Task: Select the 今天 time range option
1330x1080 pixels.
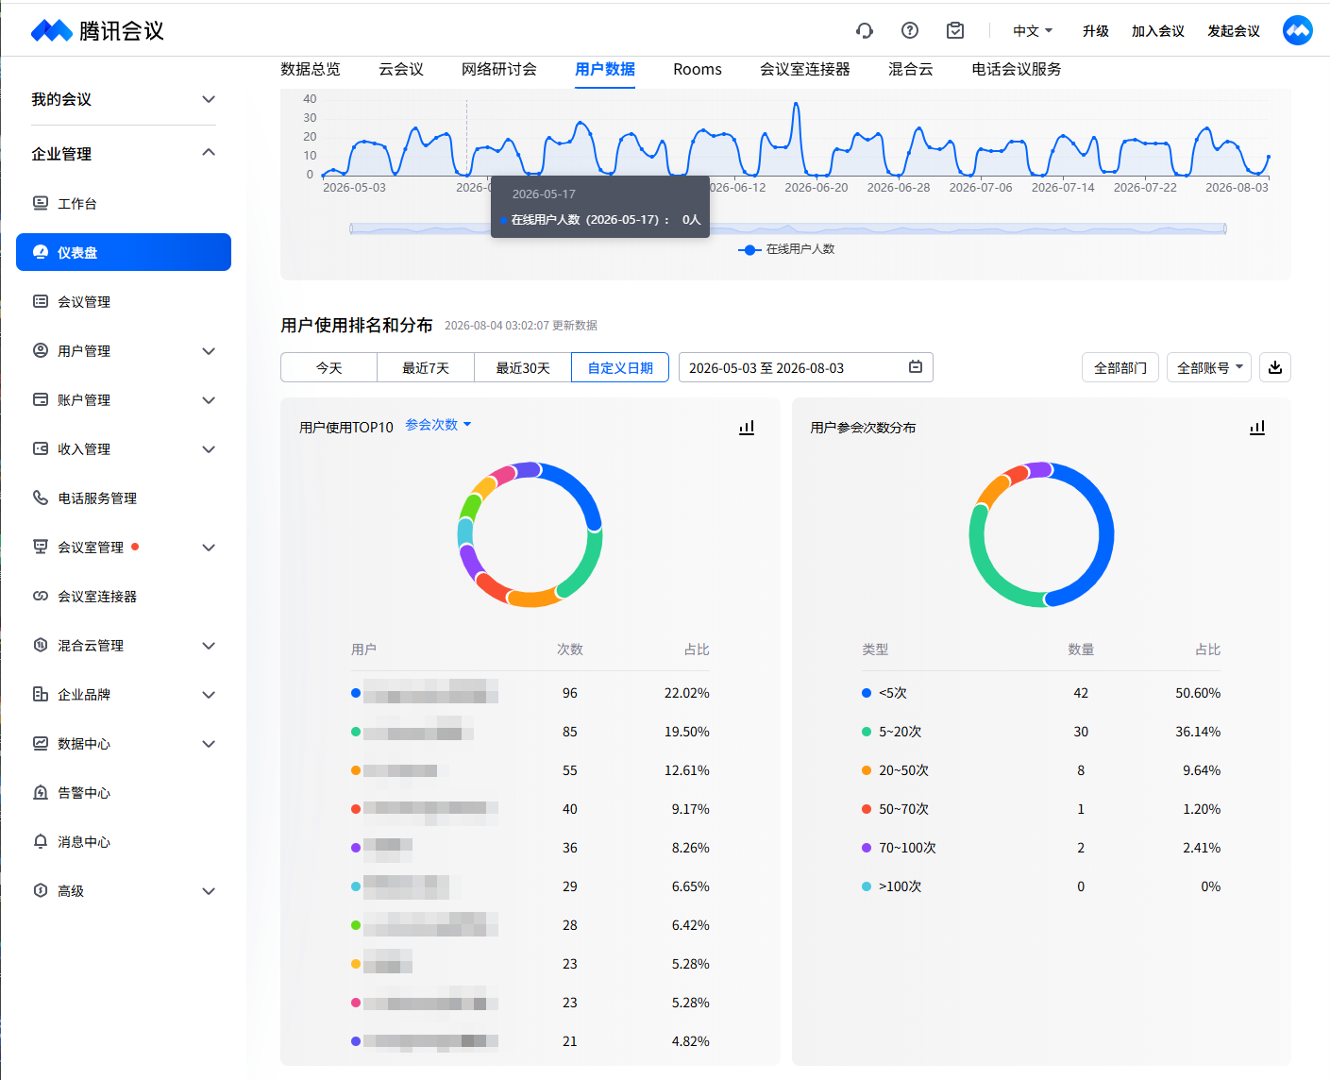Action: click(x=329, y=367)
